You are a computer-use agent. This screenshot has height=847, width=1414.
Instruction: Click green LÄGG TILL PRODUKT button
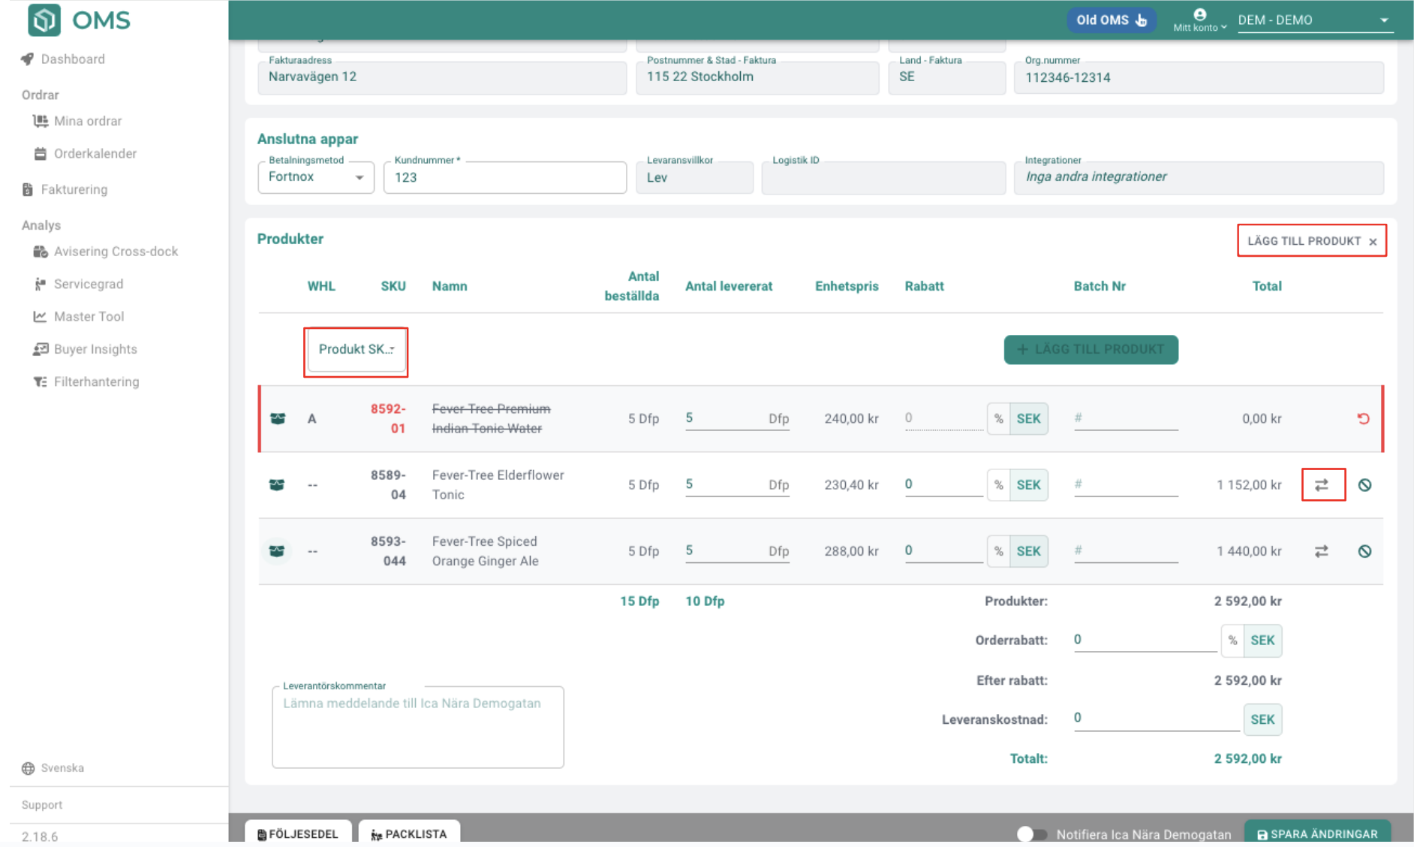tap(1091, 349)
